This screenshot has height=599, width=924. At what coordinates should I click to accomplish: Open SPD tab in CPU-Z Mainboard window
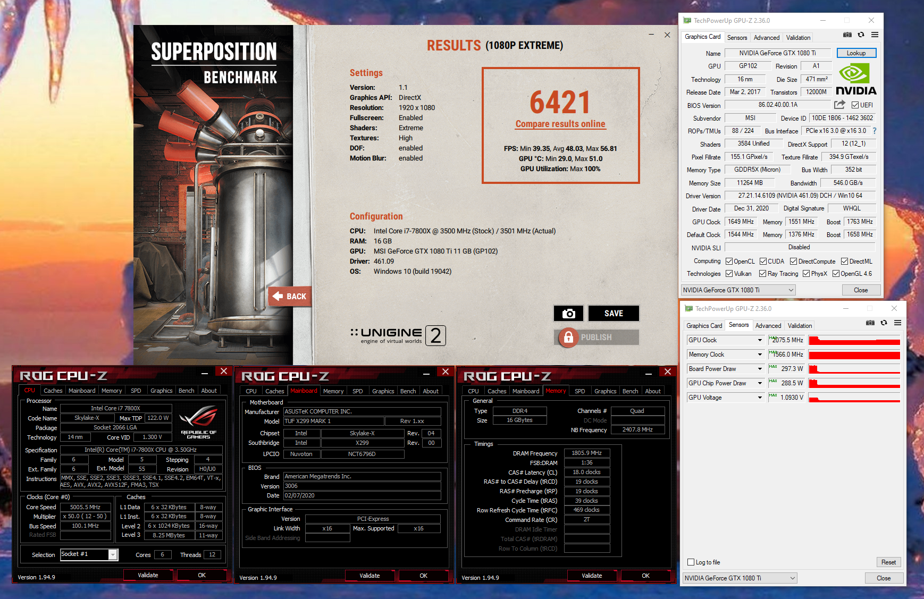pyautogui.click(x=358, y=391)
